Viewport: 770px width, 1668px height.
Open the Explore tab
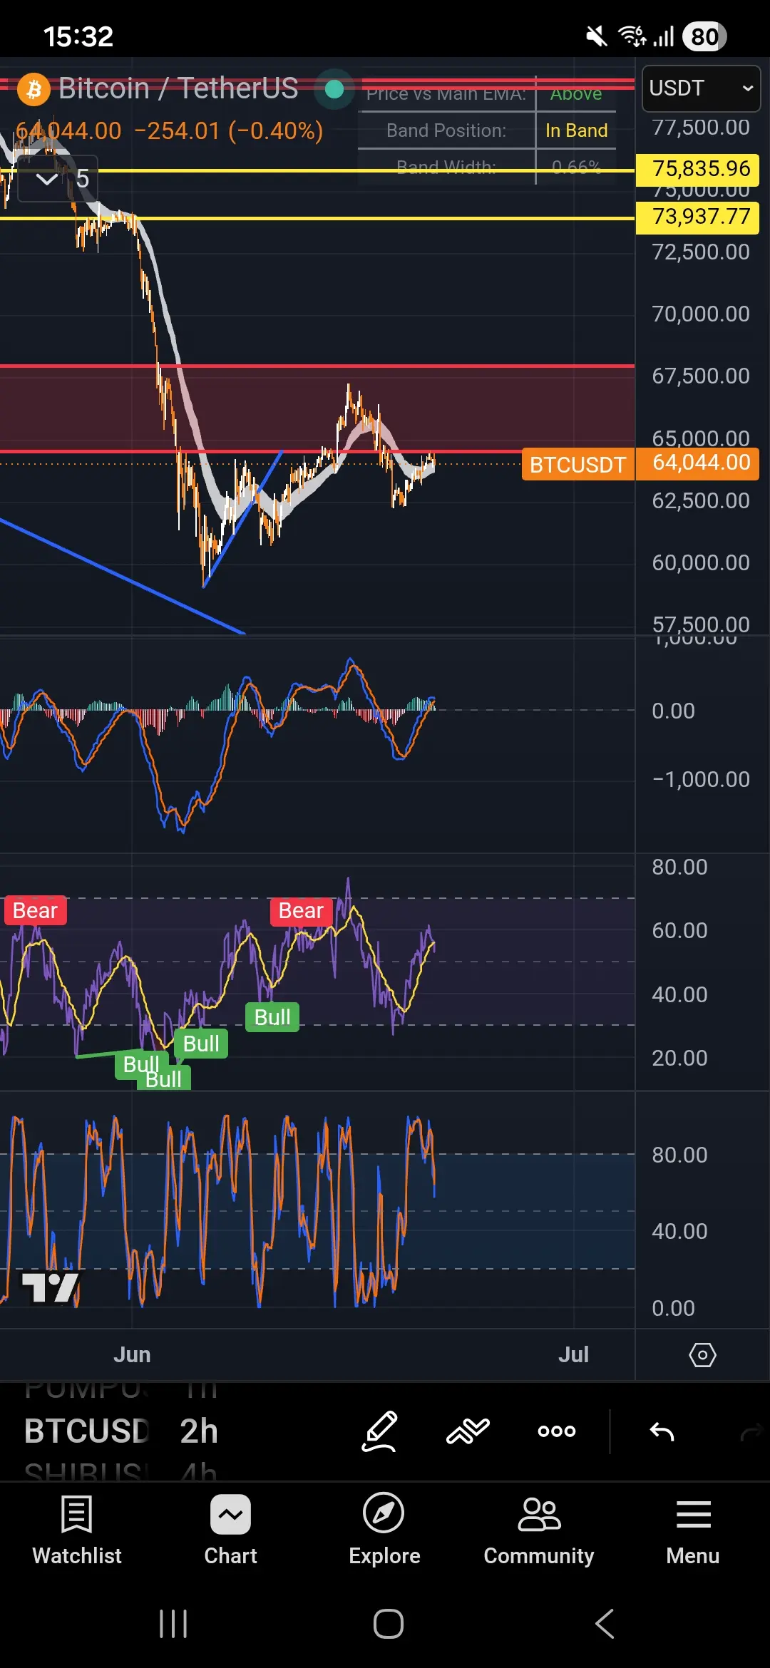tap(384, 1530)
